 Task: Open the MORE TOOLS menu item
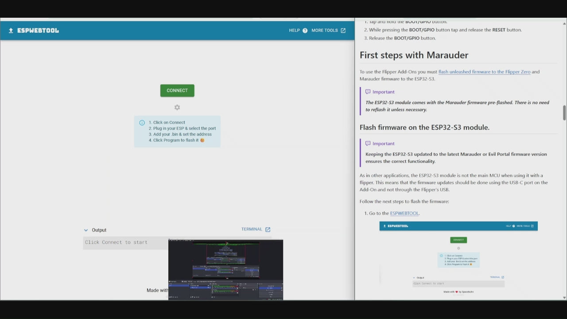pyautogui.click(x=325, y=31)
